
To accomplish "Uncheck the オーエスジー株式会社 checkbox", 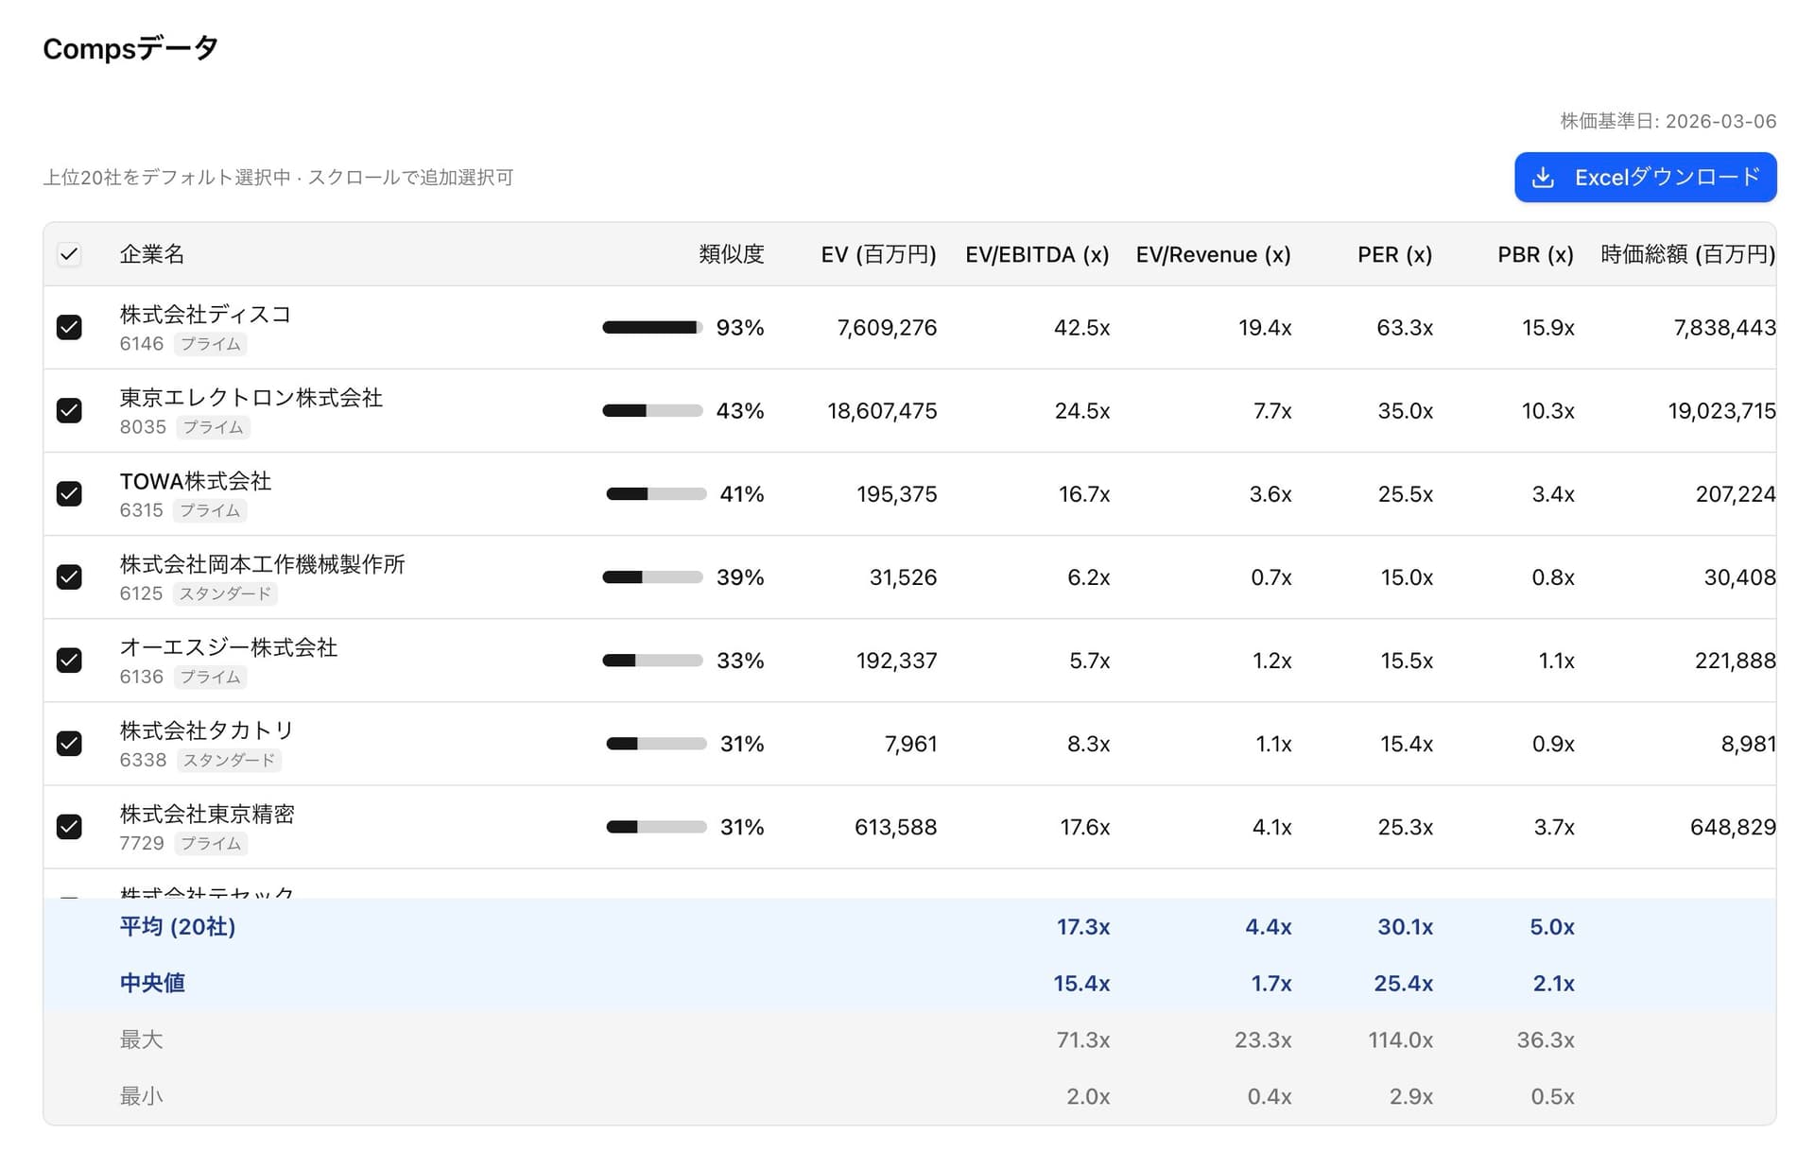I will pos(69,660).
